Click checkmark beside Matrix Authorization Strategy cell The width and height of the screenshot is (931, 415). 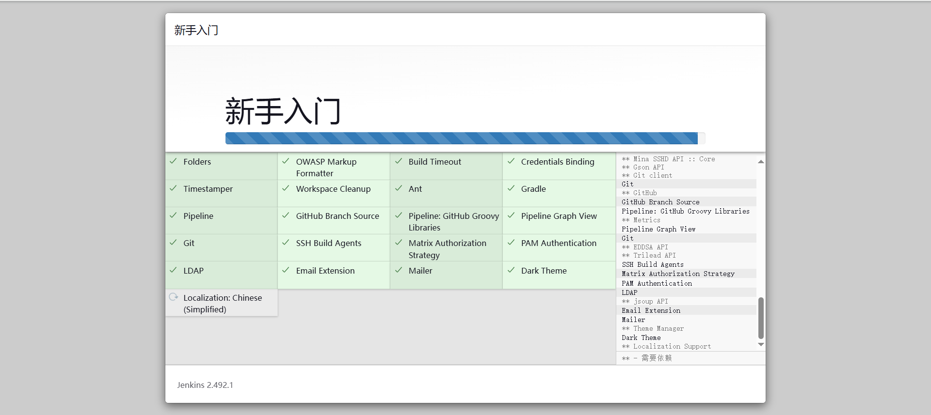pos(399,243)
